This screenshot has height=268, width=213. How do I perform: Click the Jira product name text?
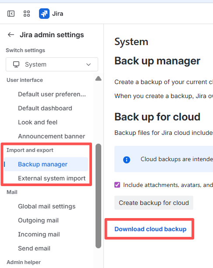pyautogui.click(x=58, y=14)
